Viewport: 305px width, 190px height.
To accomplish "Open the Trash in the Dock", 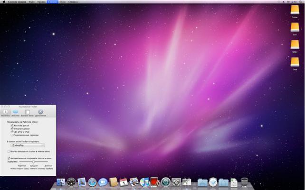I will tap(244, 182).
